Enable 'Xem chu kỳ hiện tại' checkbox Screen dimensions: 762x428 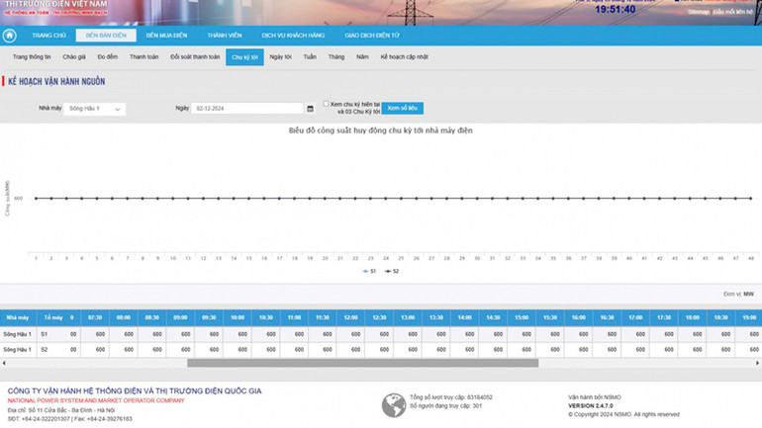pos(327,104)
